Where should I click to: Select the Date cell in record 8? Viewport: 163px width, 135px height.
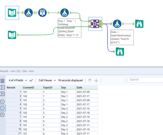tap(87, 121)
